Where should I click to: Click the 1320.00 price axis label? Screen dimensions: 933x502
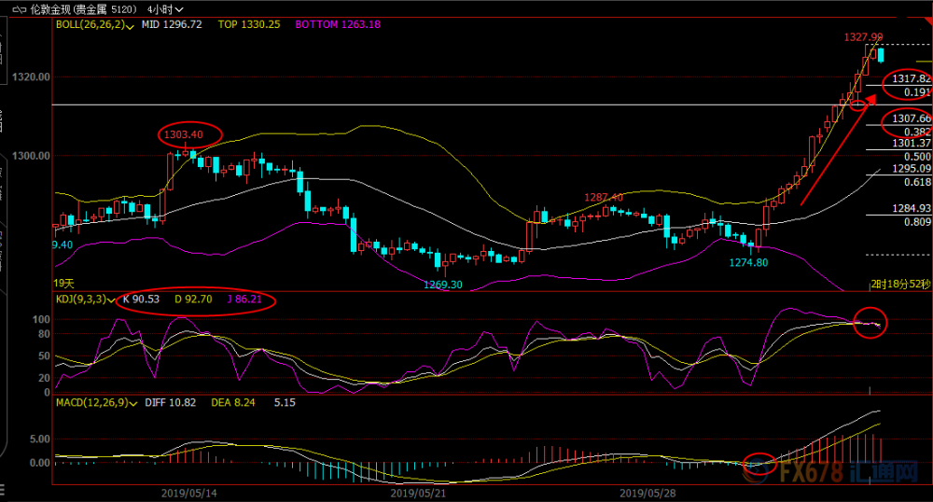(x=31, y=77)
